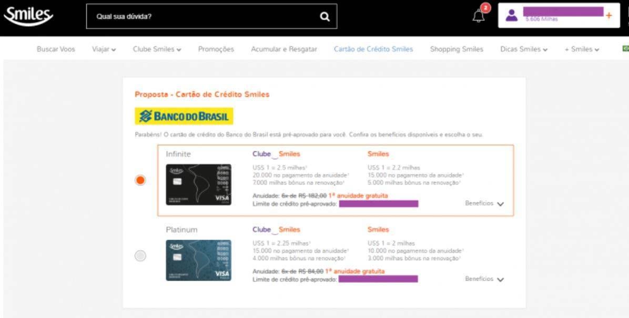Click the Brazil flag icon

625,48
